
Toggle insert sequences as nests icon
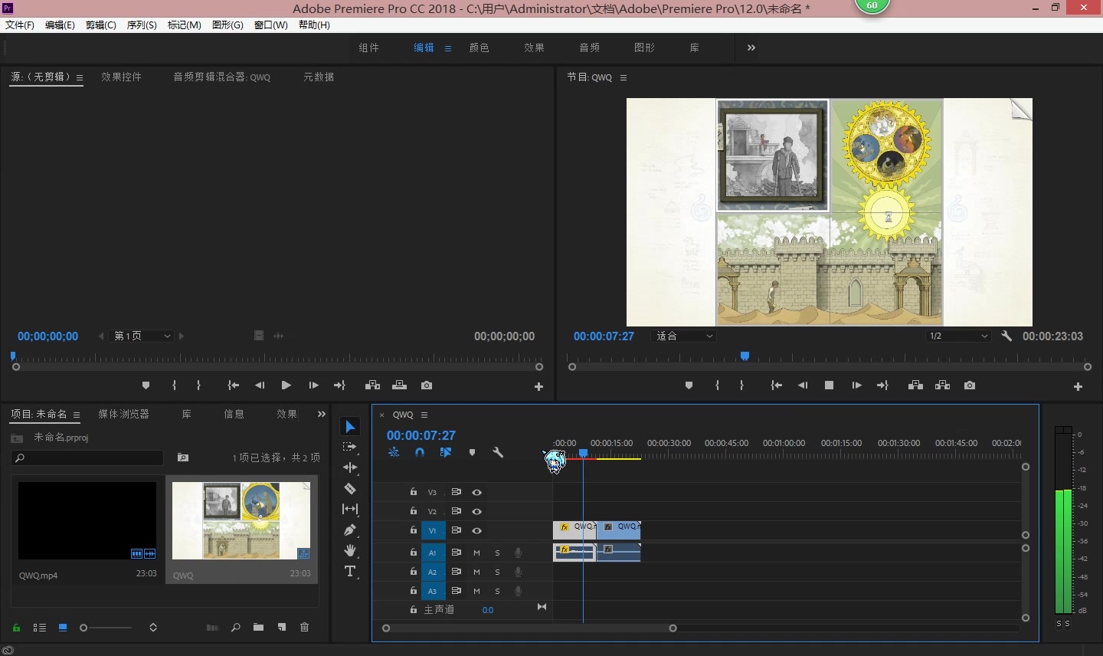394,452
